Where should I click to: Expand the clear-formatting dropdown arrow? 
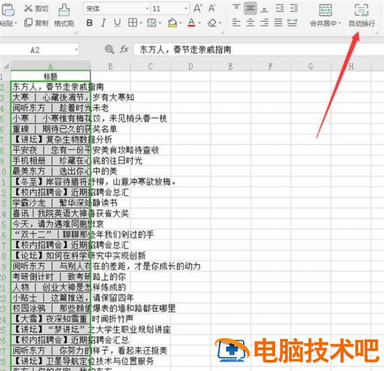(x=220, y=23)
